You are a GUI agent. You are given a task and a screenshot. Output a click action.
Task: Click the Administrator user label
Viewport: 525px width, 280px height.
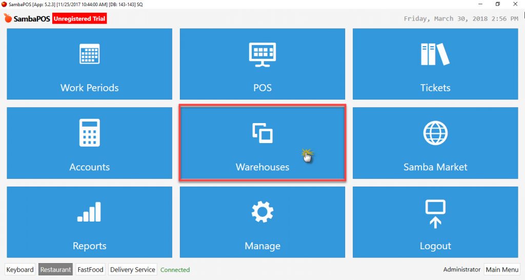(x=462, y=269)
